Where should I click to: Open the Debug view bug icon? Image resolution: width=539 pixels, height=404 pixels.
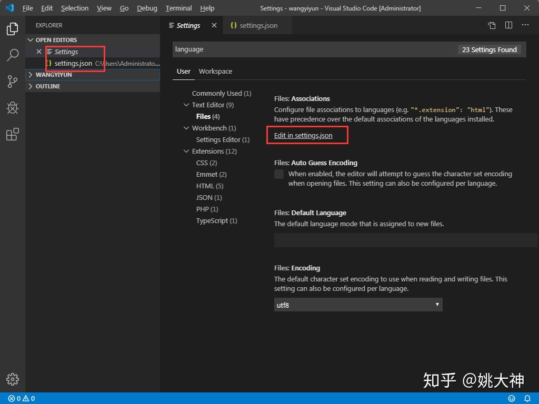13,108
